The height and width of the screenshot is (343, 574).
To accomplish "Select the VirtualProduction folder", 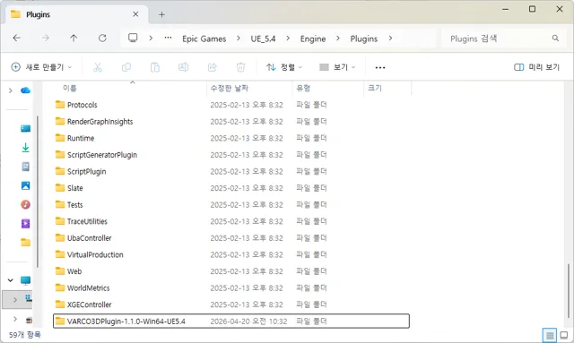I will pyautogui.click(x=231, y=254).
